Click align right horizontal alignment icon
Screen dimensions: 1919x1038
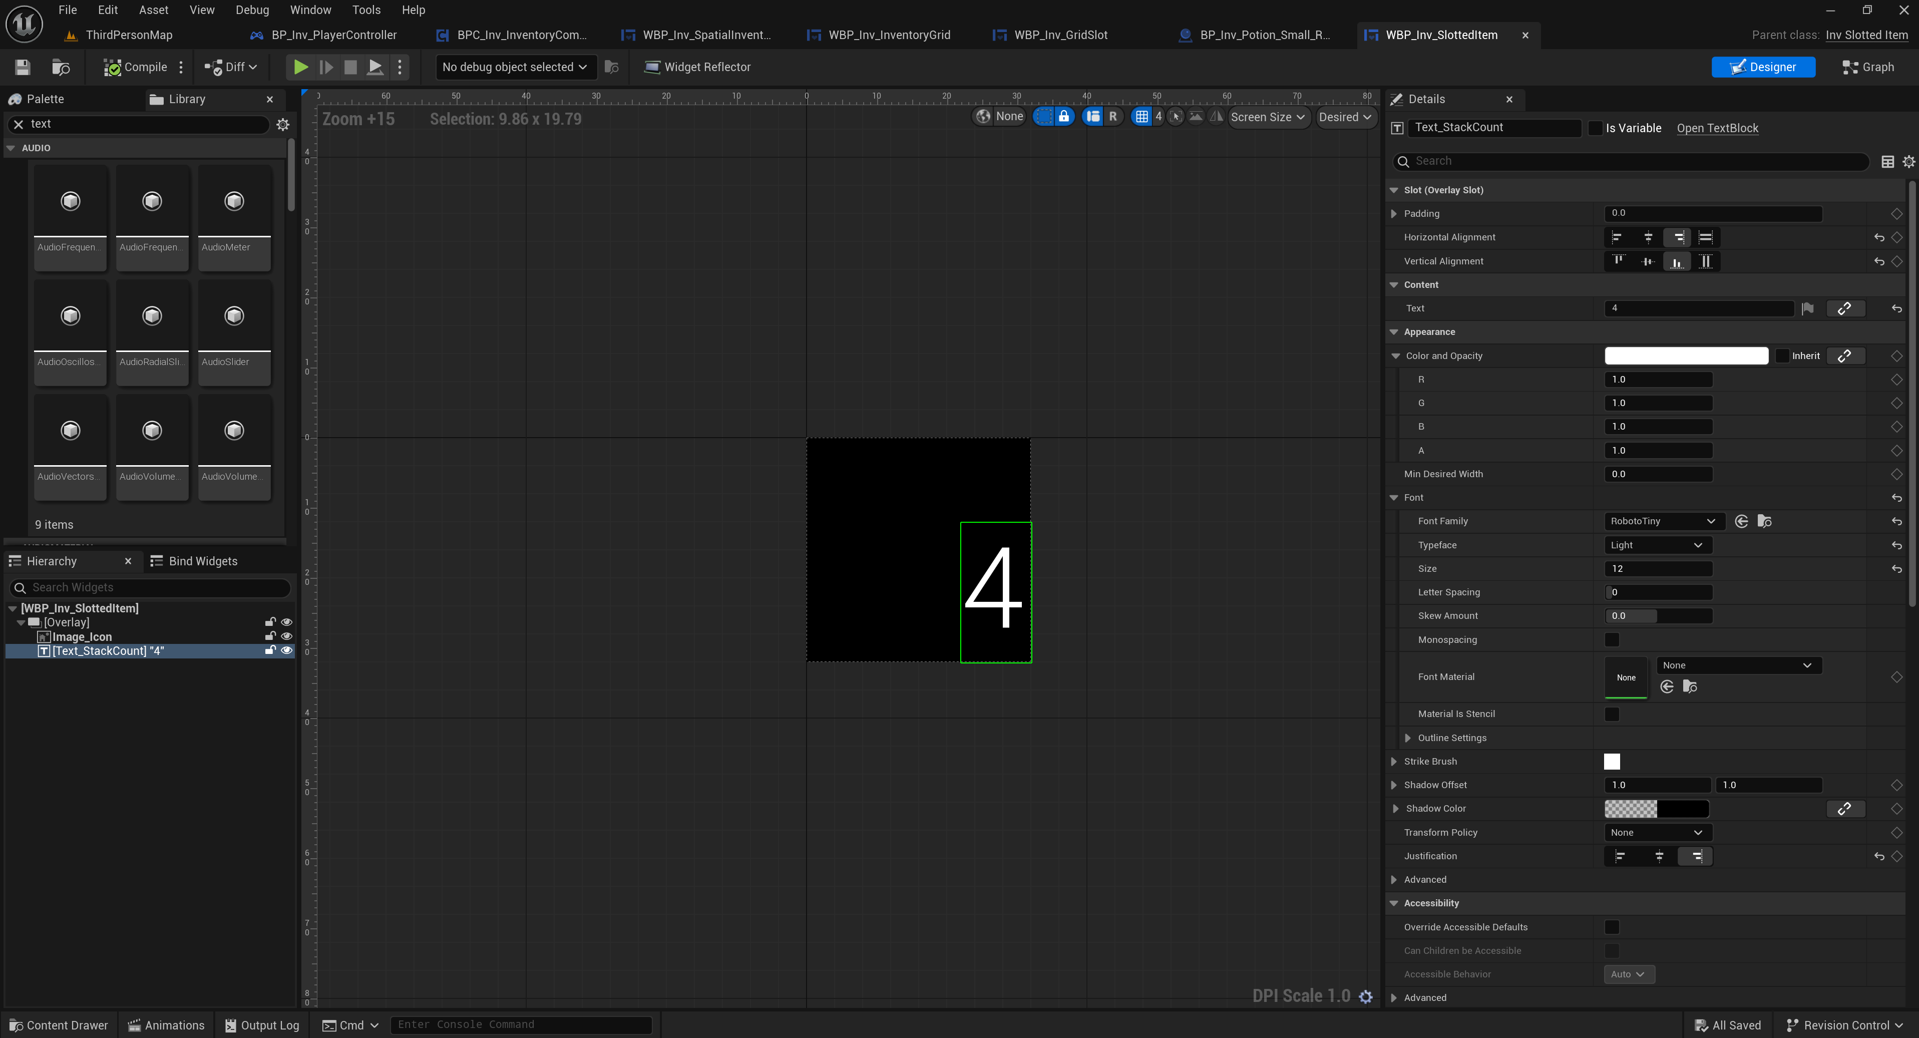coord(1678,238)
